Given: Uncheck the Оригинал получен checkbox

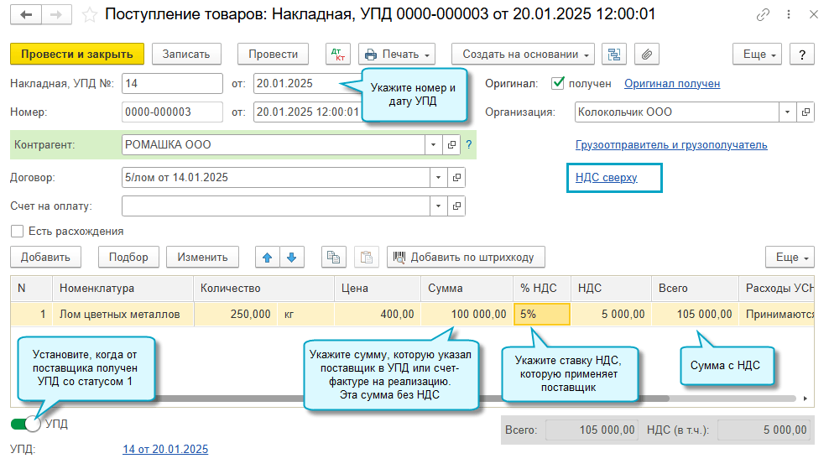Looking at the screenshot, I should (x=557, y=84).
